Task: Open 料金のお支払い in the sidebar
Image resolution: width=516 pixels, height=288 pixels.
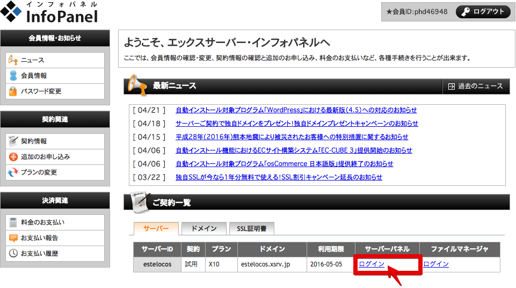Action: 55,222
